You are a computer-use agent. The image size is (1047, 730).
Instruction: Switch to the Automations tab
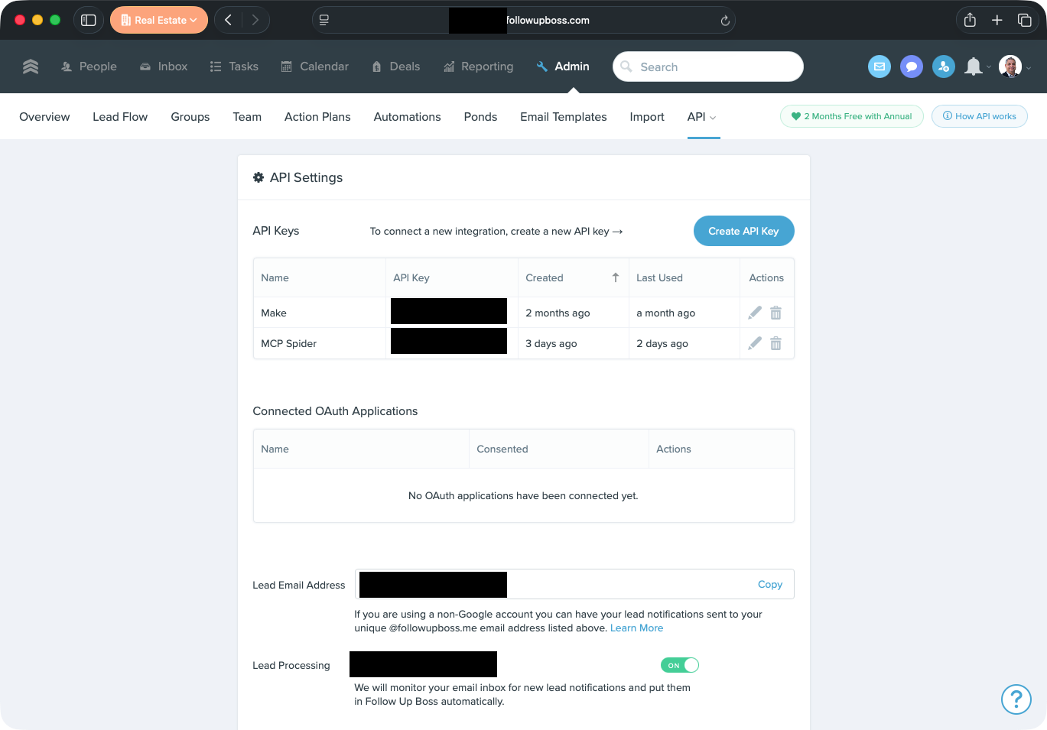point(407,117)
